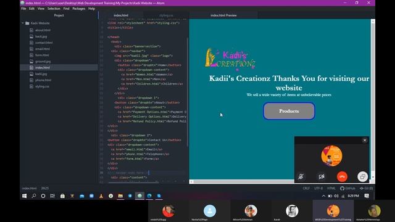Click the href="phone.html" Telephone code line

[140, 154]
